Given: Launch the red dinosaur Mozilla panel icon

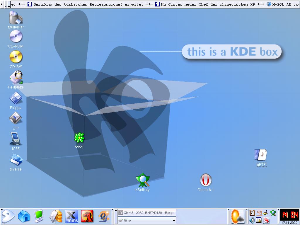Looking at the screenshot, I should (87, 217).
